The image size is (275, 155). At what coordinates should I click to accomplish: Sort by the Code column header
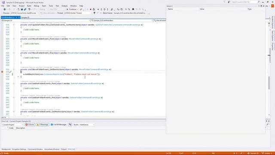pos(11,128)
